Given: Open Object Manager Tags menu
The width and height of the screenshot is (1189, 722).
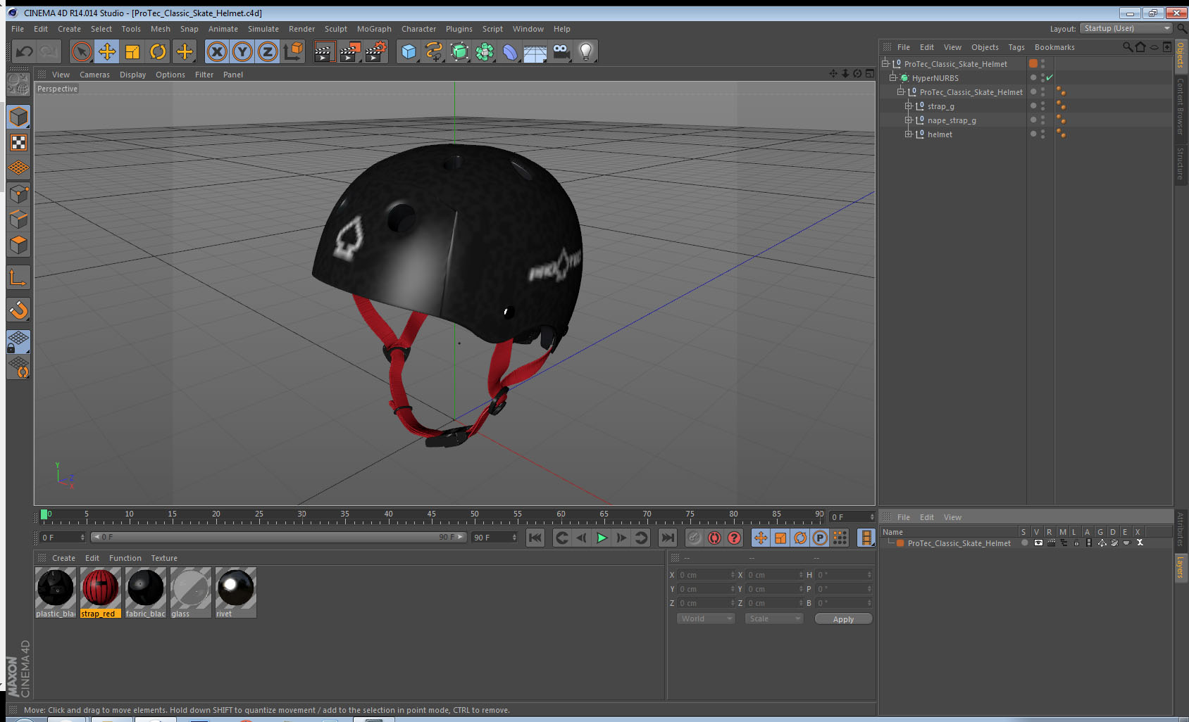Looking at the screenshot, I should point(1016,47).
